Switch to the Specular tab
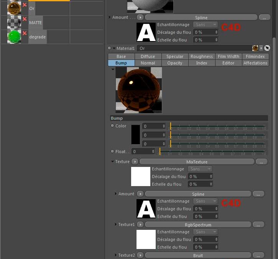The height and width of the screenshot is (259, 278). [174, 56]
